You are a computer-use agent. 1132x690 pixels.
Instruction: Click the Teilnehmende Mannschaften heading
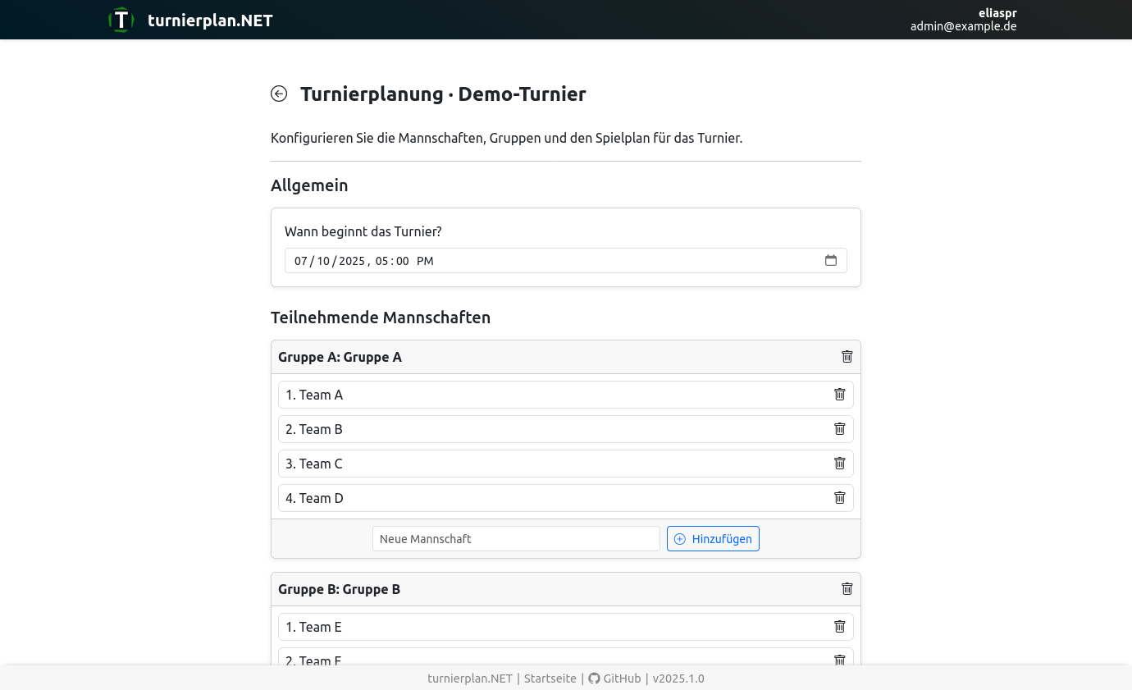tap(381, 318)
